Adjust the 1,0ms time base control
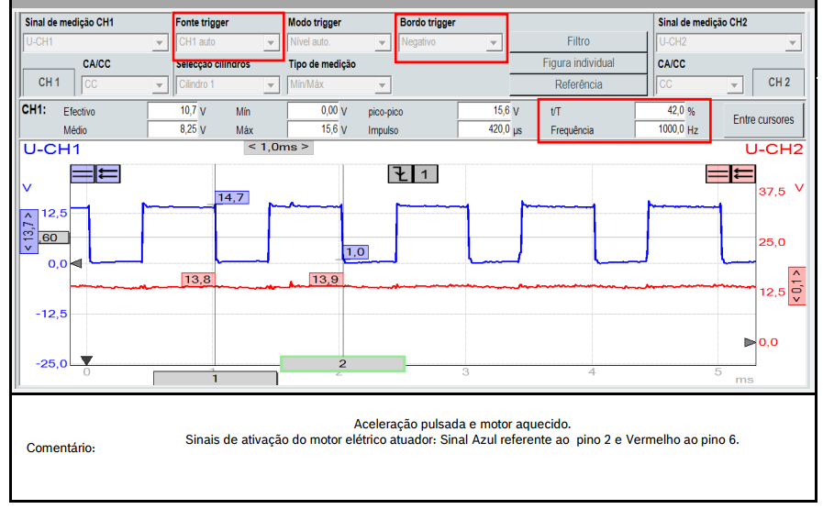Image resolution: width=823 pixels, height=509 pixels. [278, 147]
